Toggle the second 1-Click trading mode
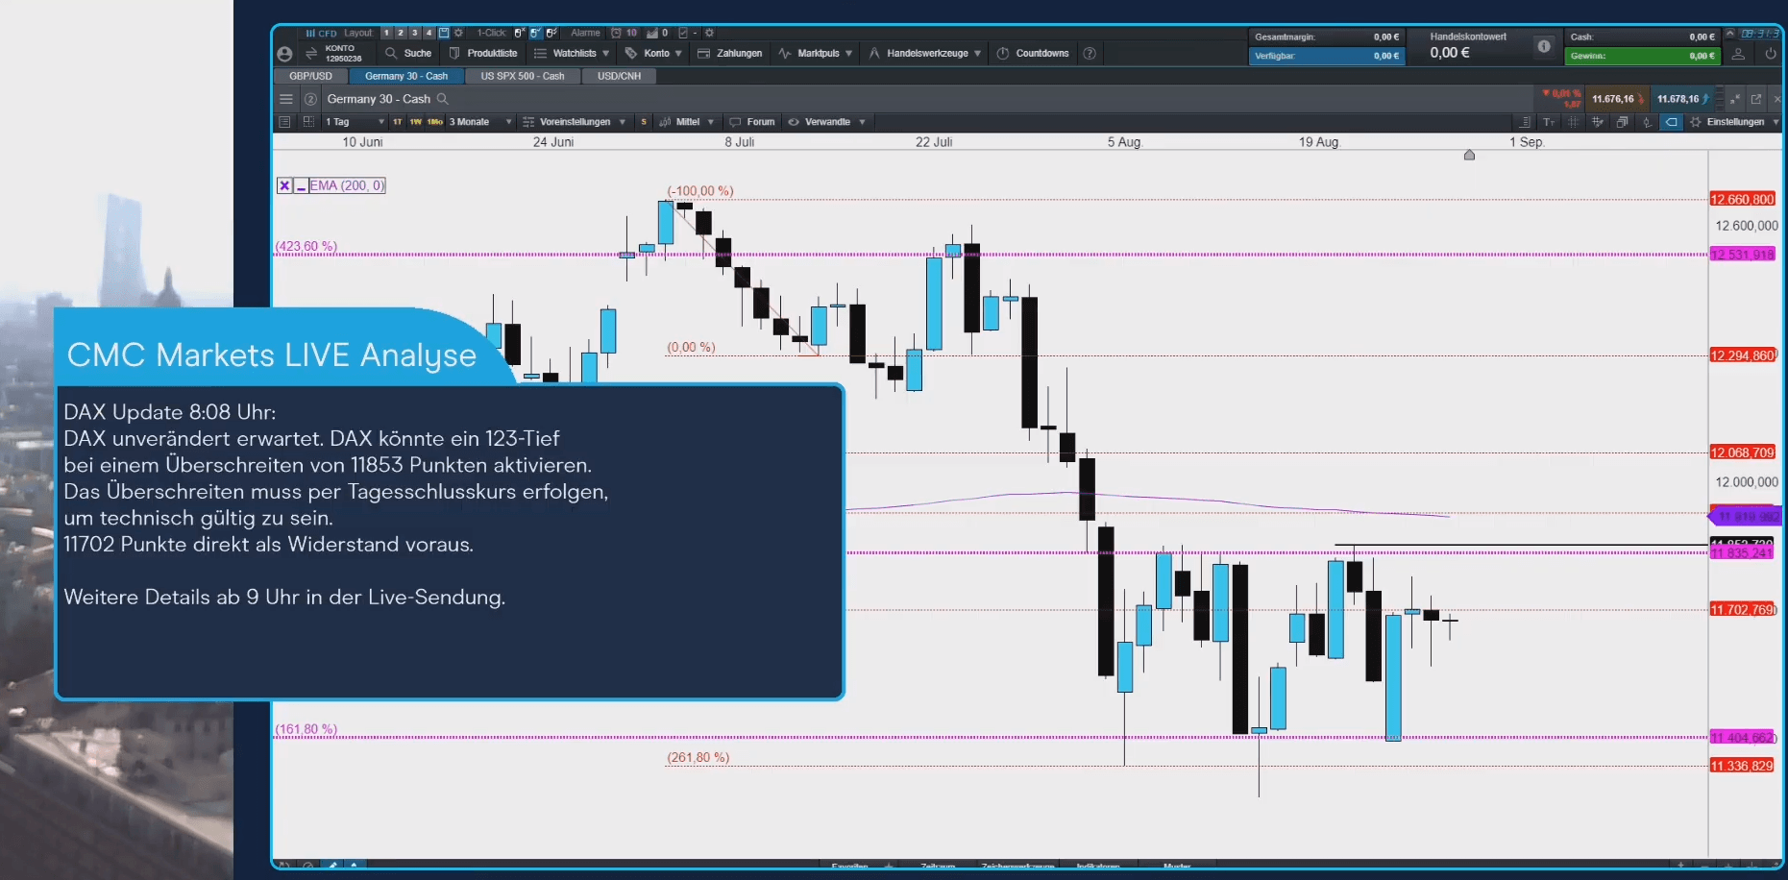The width and height of the screenshot is (1788, 880). pyautogui.click(x=536, y=33)
